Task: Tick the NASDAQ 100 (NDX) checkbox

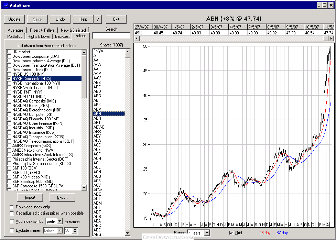Action: click(x=9, y=97)
